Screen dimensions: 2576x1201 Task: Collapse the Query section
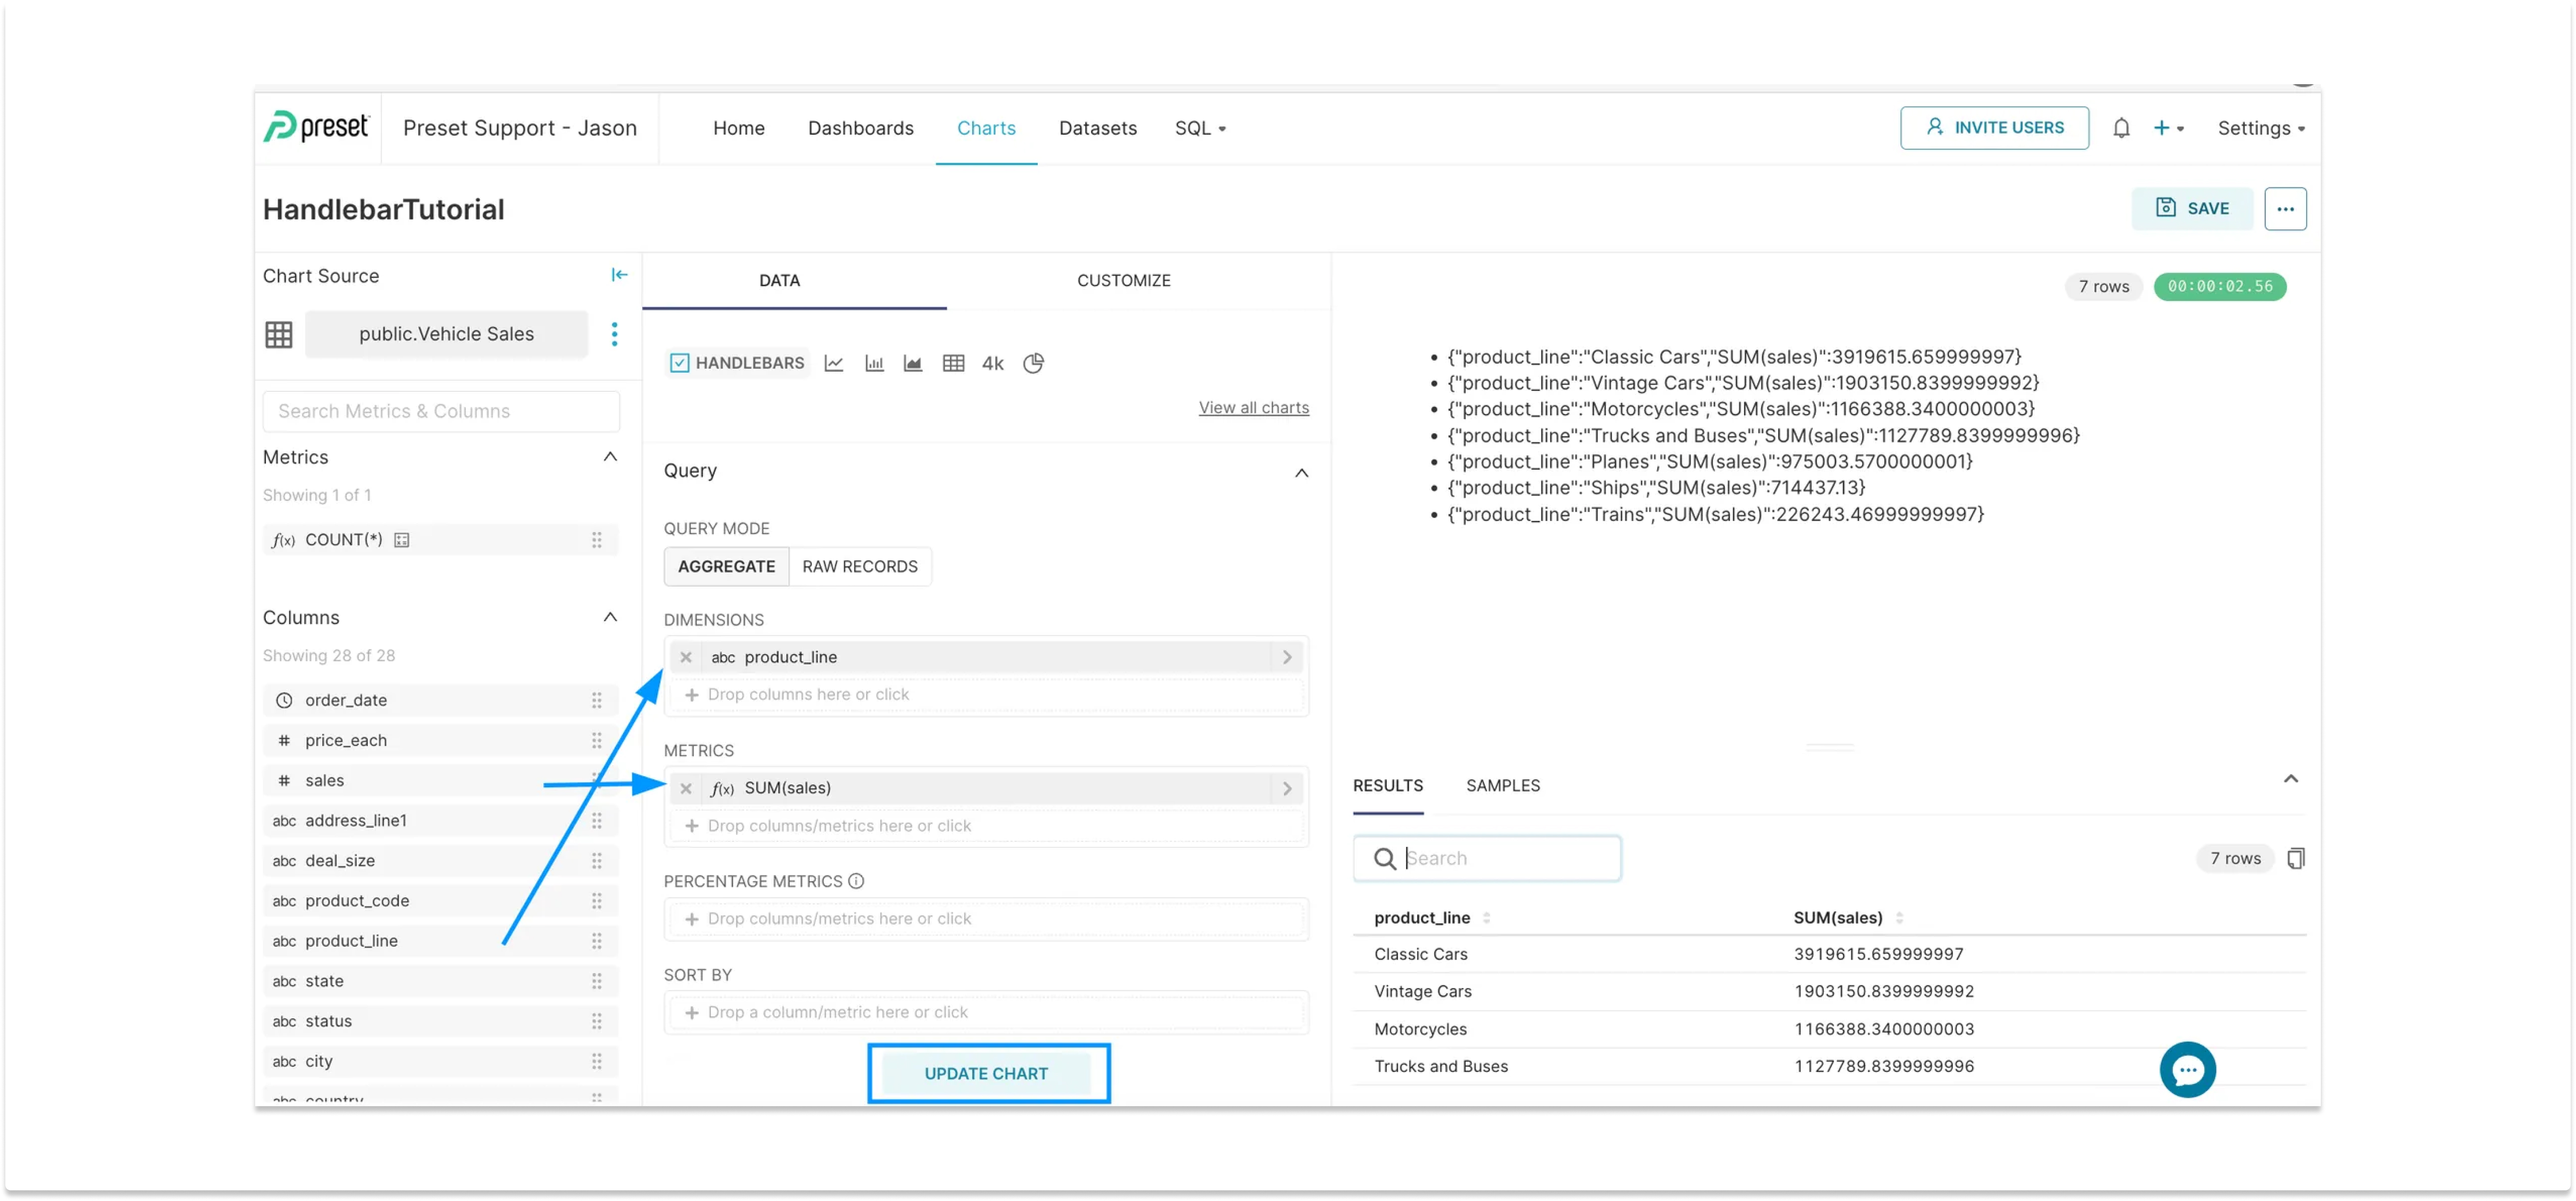coord(1301,472)
